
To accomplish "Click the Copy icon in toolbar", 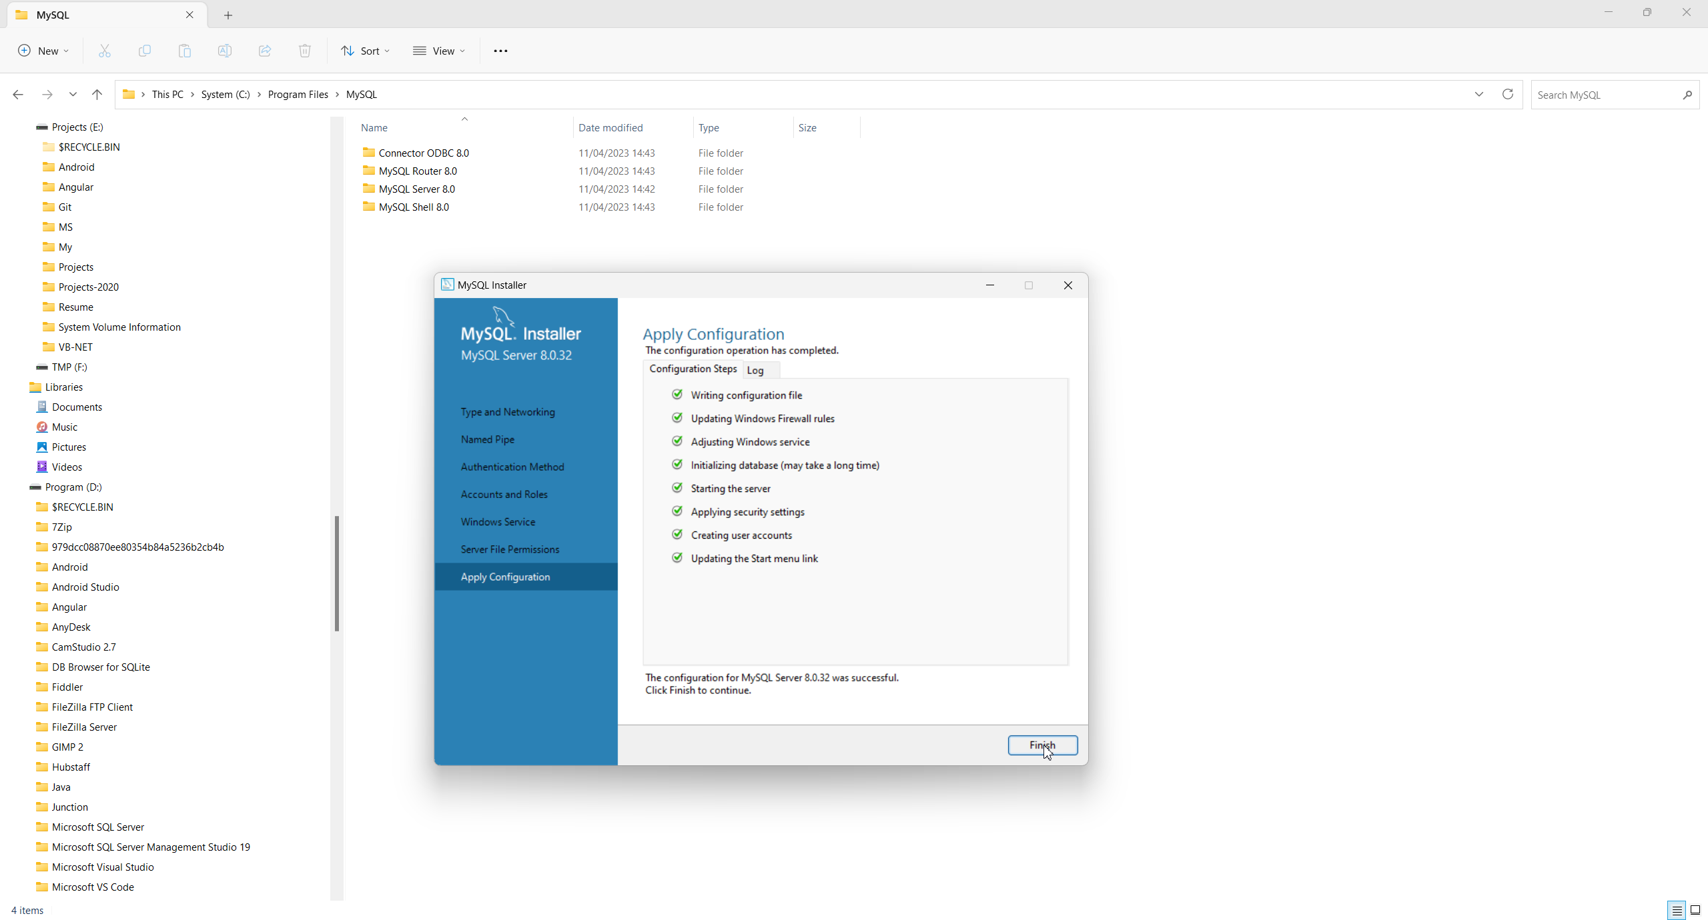I will click(x=145, y=51).
